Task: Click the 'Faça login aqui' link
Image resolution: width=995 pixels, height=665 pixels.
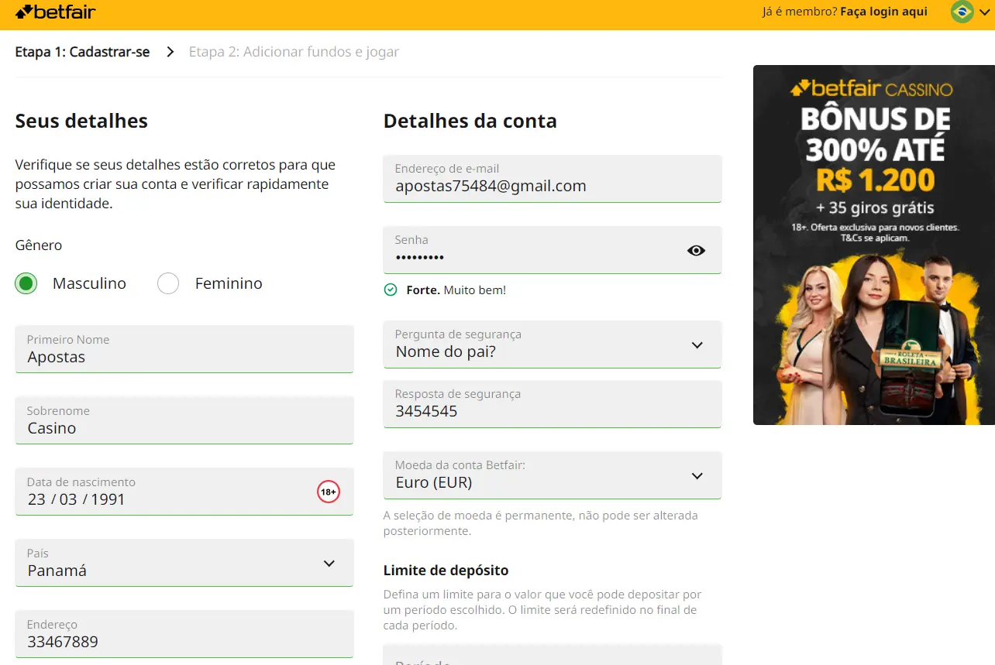Action: 883,12
